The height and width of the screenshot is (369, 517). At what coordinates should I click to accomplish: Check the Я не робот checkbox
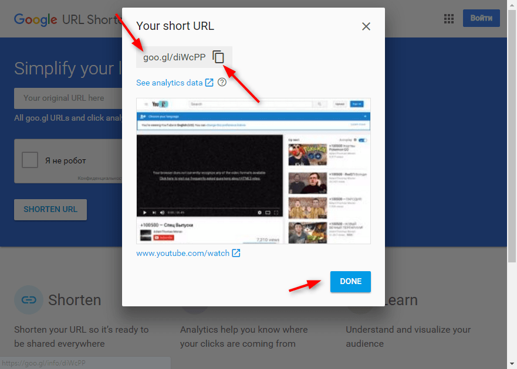(x=30, y=160)
